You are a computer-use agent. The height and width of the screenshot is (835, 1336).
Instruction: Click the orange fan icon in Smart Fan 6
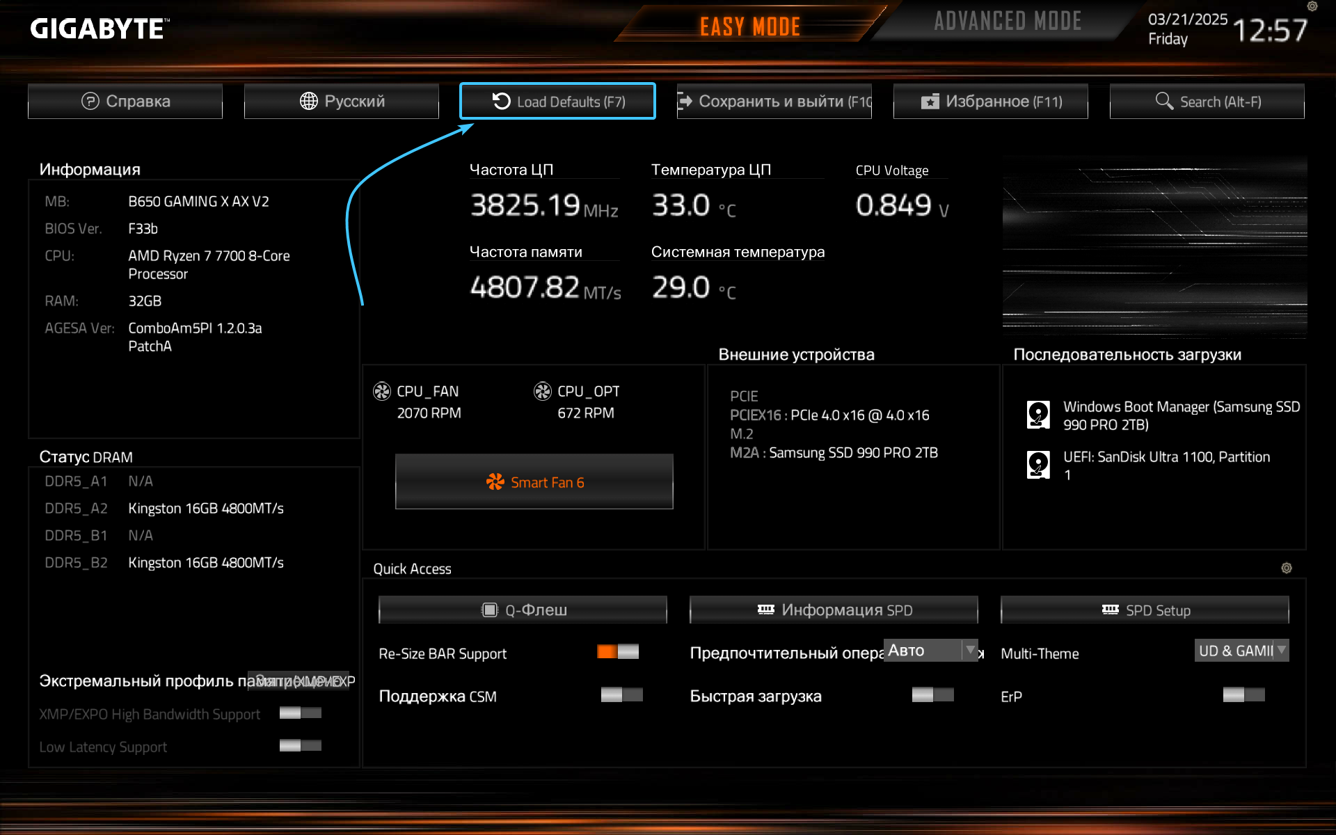click(x=495, y=482)
